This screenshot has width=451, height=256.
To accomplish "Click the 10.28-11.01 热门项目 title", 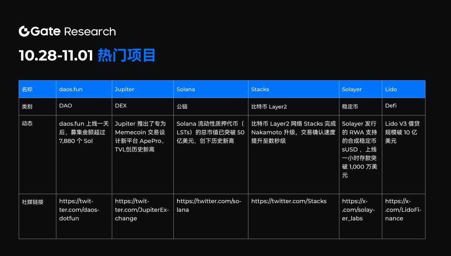I will [x=87, y=54].
